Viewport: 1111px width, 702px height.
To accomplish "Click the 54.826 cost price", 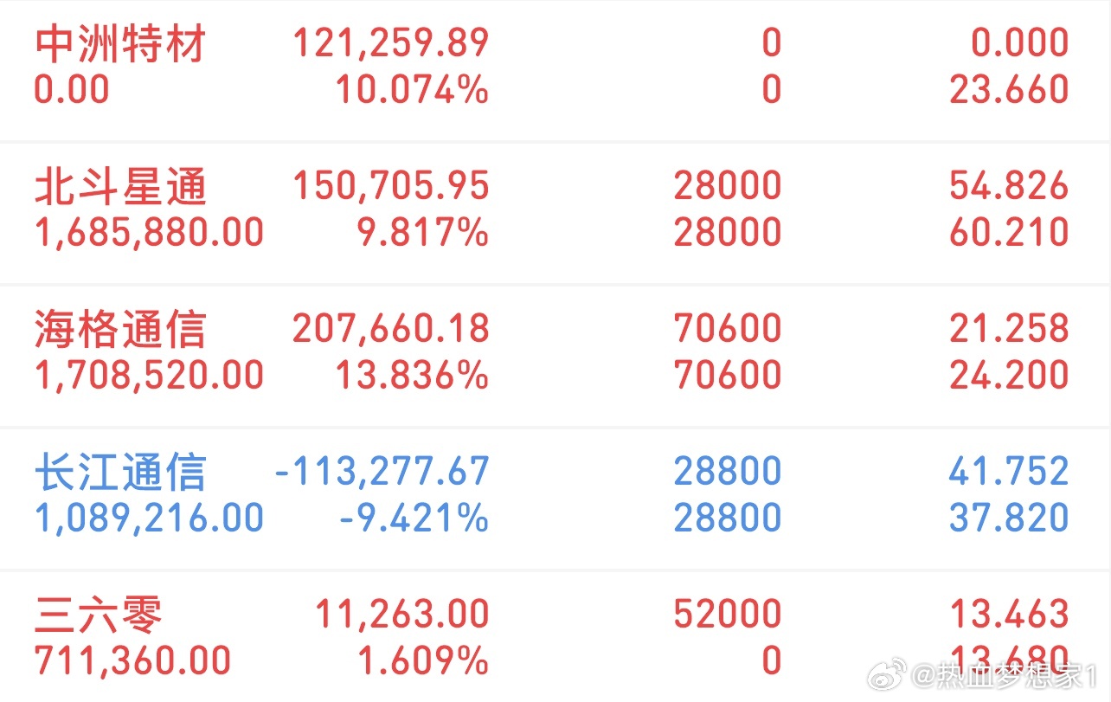I will coord(1009,186).
